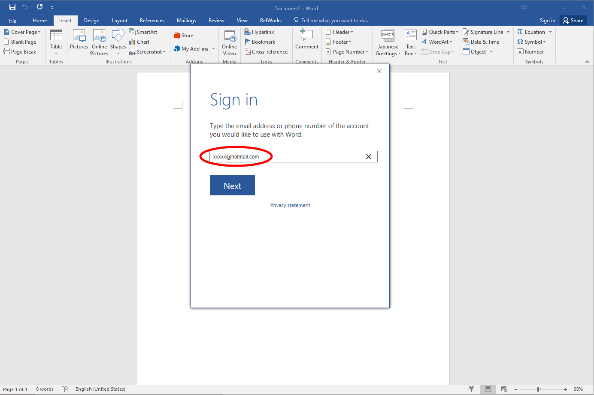
Task: Click the Share button
Action: (x=573, y=21)
